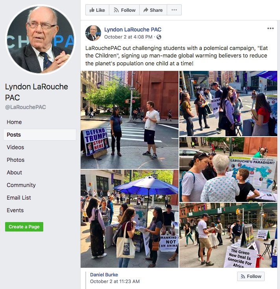The height and width of the screenshot is (289, 280).
Task: Click the post author's small avatar
Action: coord(93,33)
